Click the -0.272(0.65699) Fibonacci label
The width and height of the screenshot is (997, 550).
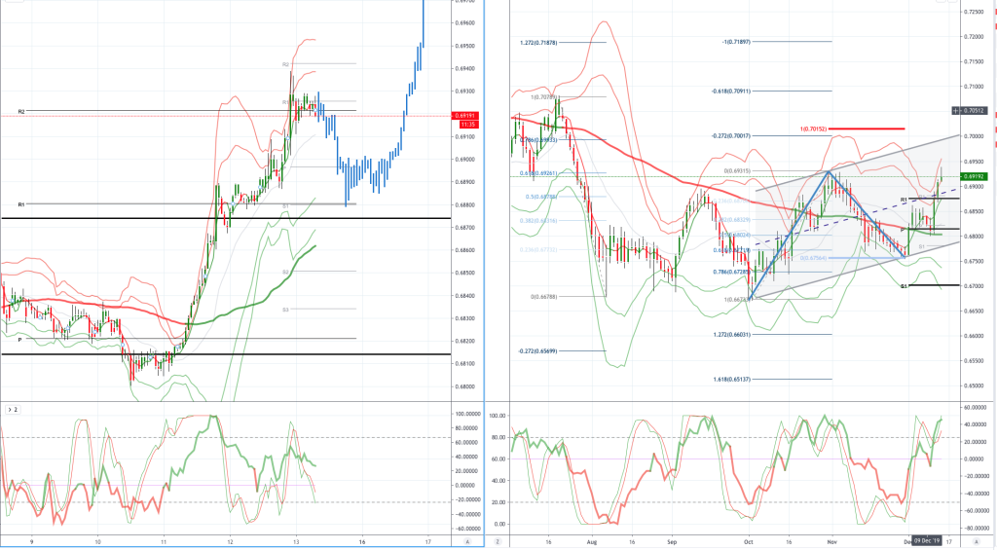[x=537, y=351]
